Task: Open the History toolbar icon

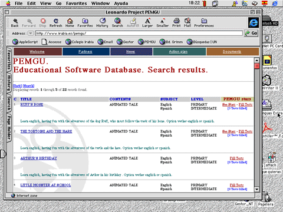Action: (x=102, y=23)
